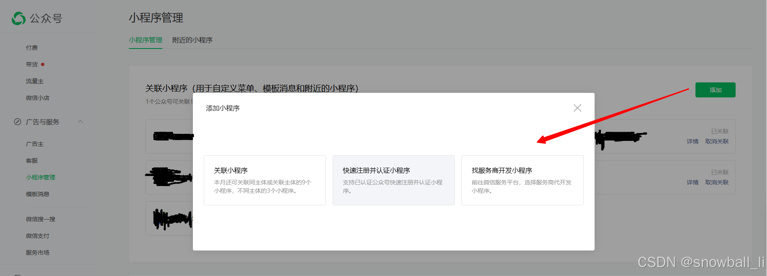Click the green 添加 button
The width and height of the screenshot is (767, 276).
tap(715, 90)
